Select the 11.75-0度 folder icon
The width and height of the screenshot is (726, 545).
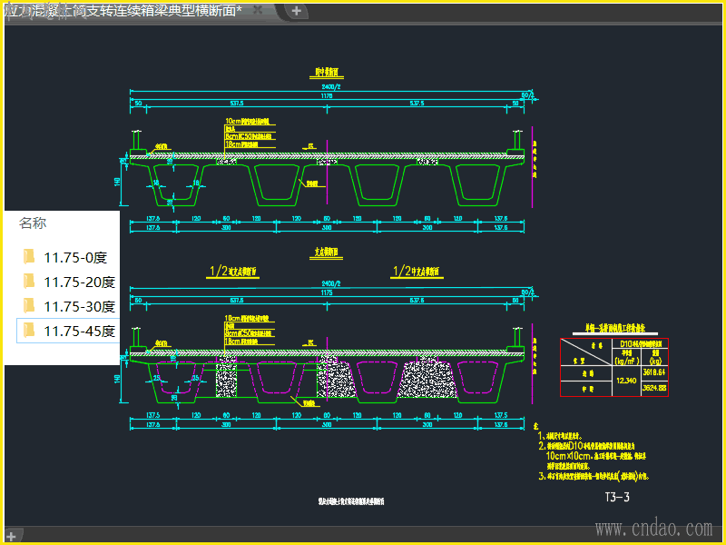[x=29, y=257]
